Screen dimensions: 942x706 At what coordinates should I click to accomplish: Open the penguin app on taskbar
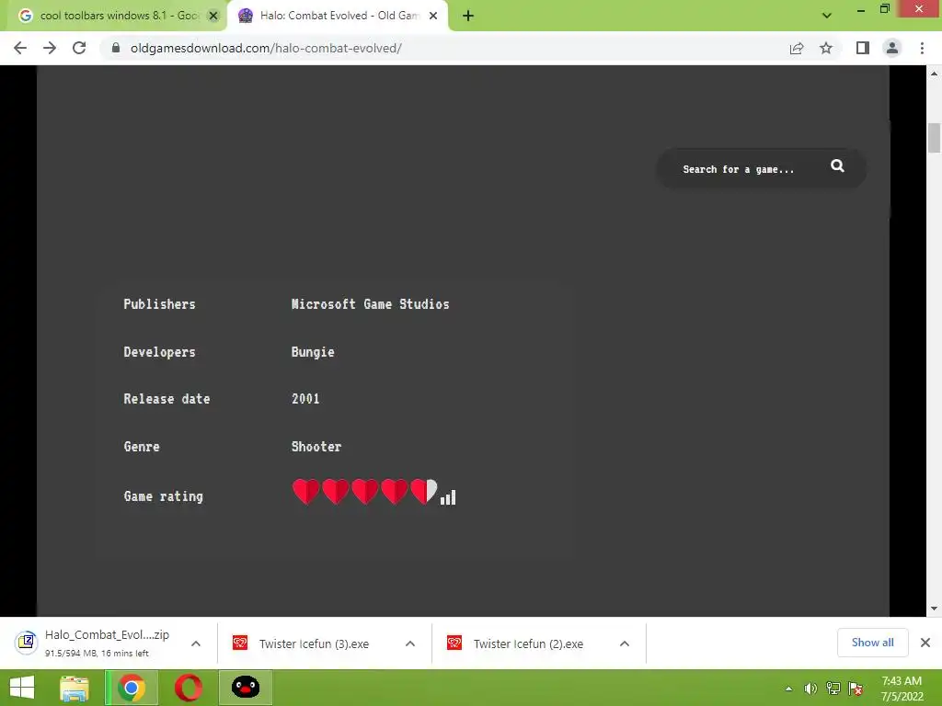coord(245,688)
